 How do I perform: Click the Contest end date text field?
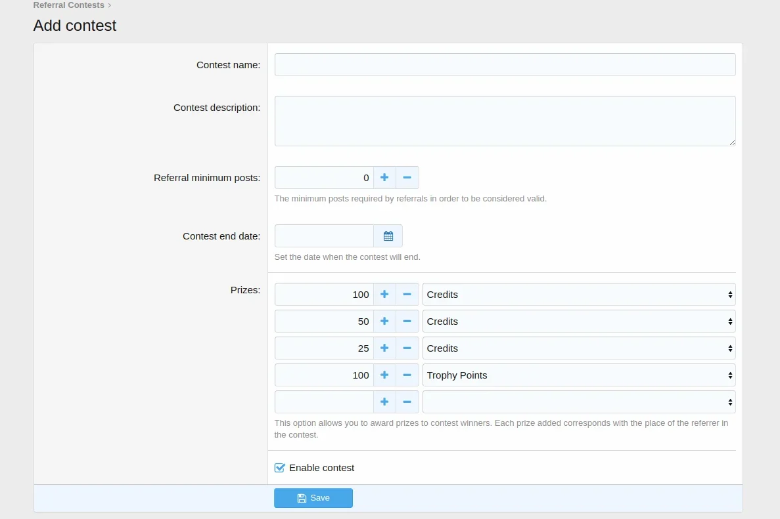(x=324, y=236)
